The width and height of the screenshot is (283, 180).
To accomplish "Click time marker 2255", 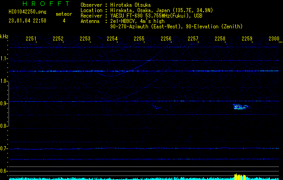I will [x=139, y=38].
